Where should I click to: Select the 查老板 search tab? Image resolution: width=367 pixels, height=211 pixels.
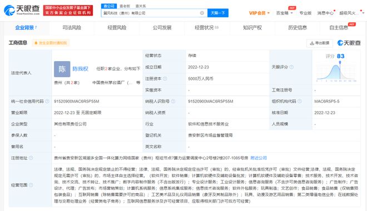click(125, 6)
